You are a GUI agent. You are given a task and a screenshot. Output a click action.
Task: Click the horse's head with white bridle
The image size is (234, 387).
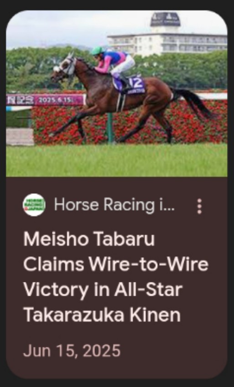click(x=64, y=68)
